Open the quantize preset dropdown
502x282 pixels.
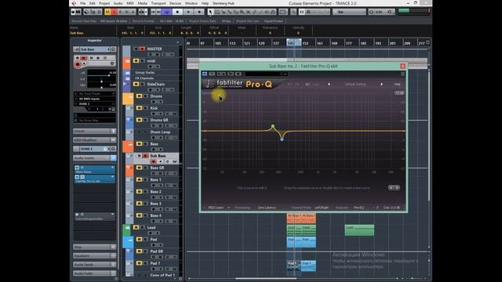click(x=382, y=12)
